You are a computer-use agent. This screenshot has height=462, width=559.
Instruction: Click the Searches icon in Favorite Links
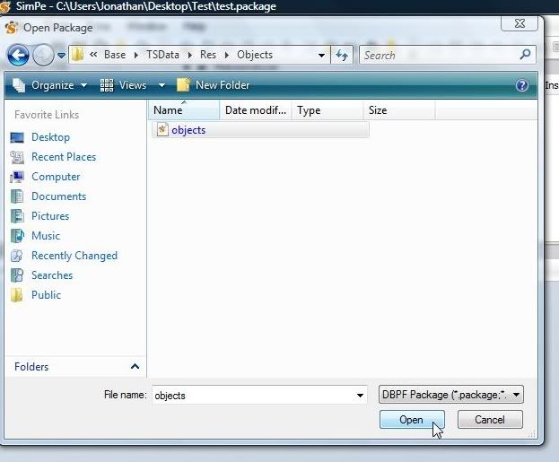tap(17, 275)
